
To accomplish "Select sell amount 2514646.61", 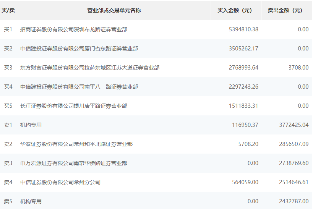I will coord(294,182).
